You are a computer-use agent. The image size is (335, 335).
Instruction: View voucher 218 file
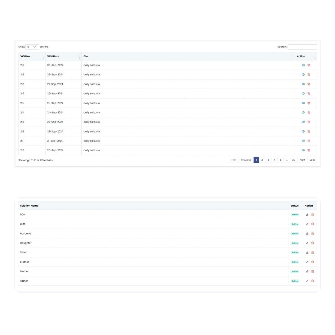tap(303, 74)
